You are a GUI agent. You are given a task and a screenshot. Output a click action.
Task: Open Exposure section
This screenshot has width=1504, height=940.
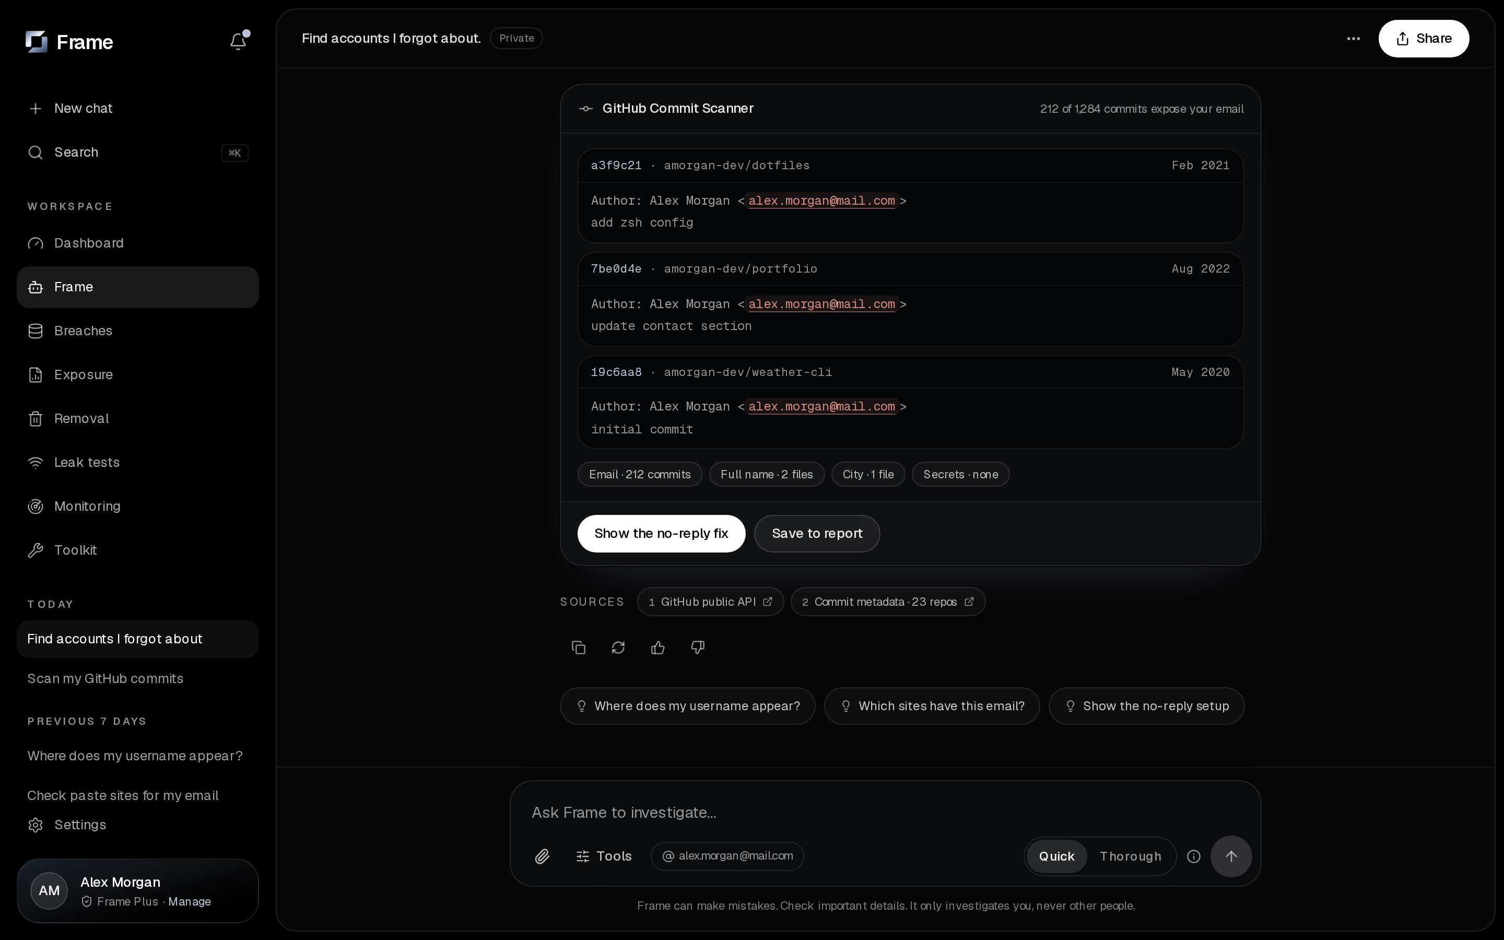[x=137, y=375]
